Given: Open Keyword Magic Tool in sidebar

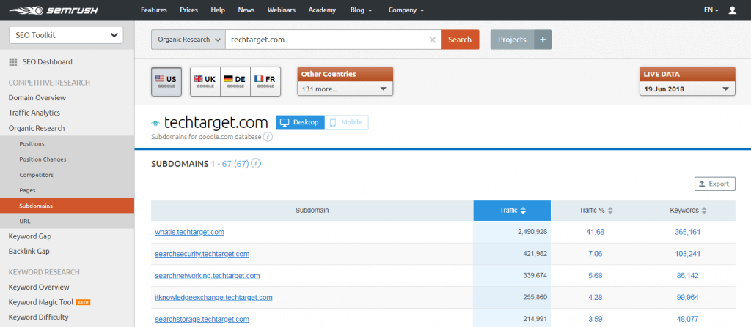Looking at the screenshot, I should (41, 302).
